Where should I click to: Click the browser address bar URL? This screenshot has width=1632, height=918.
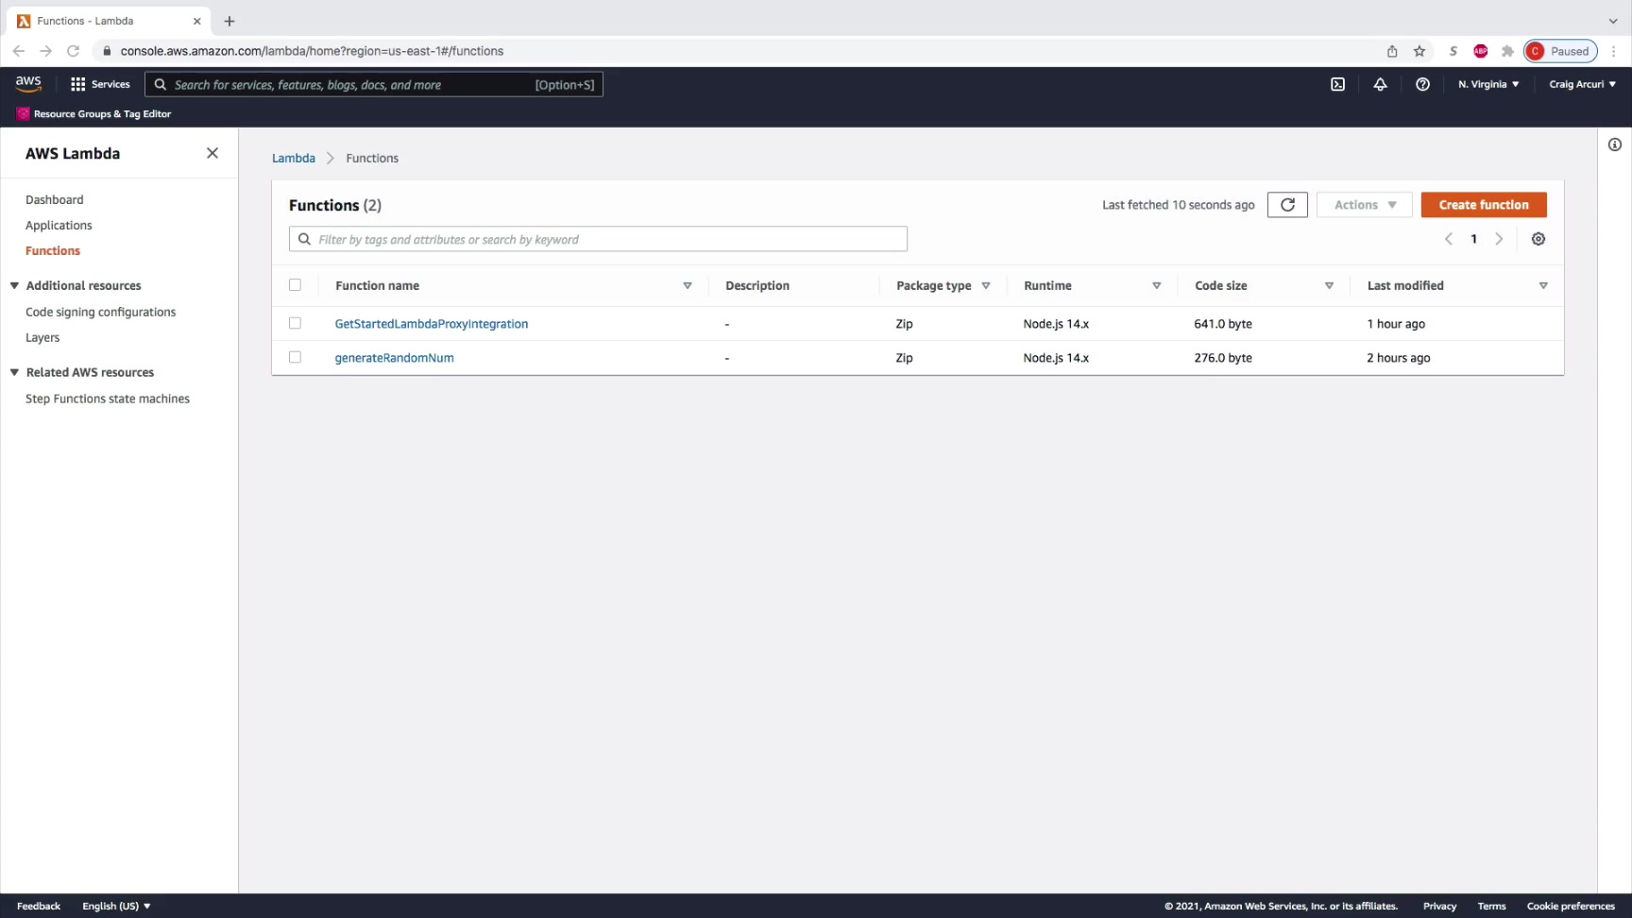312,51
